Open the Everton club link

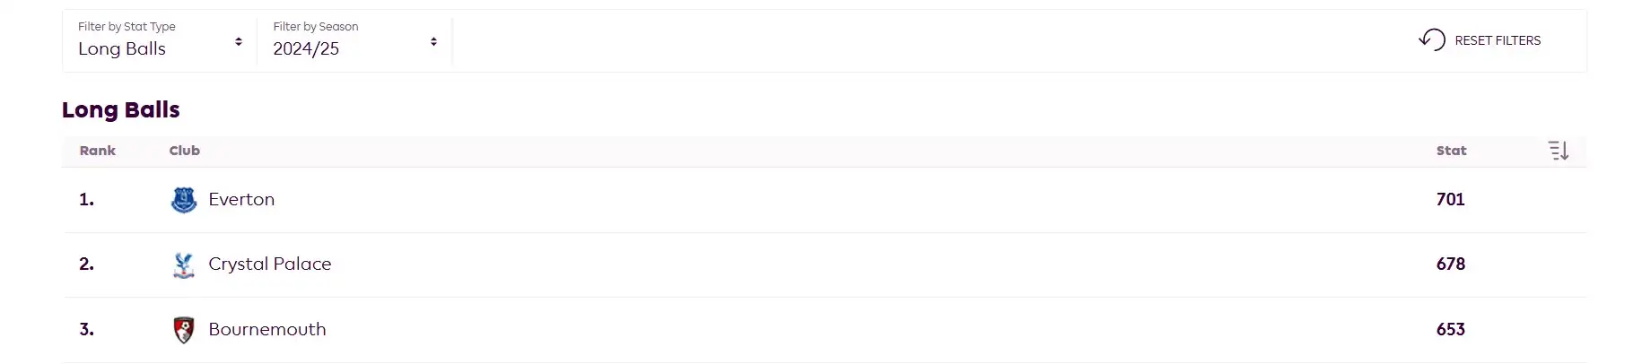pyautogui.click(x=241, y=200)
